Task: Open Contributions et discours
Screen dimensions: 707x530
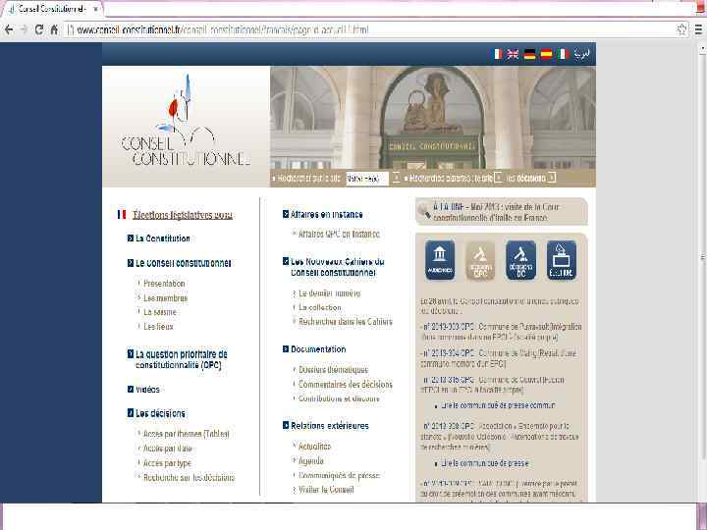Action: click(339, 398)
